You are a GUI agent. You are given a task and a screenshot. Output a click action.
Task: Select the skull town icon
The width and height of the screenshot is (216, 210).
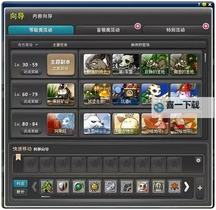pyautogui.click(x=143, y=186)
